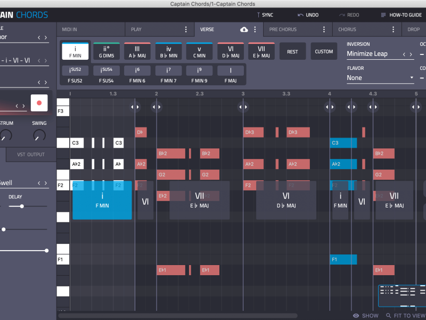This screenshot has height=320, width=426.
Task: Open the PRE CHORUS tab
Action: [x=298, y=29]
